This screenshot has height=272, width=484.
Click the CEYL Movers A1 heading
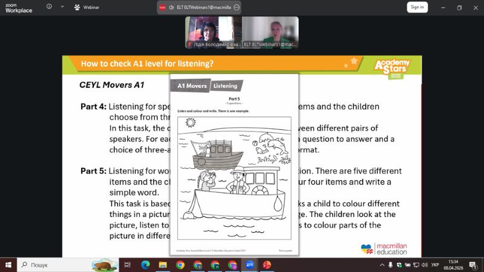pos(112,85)
